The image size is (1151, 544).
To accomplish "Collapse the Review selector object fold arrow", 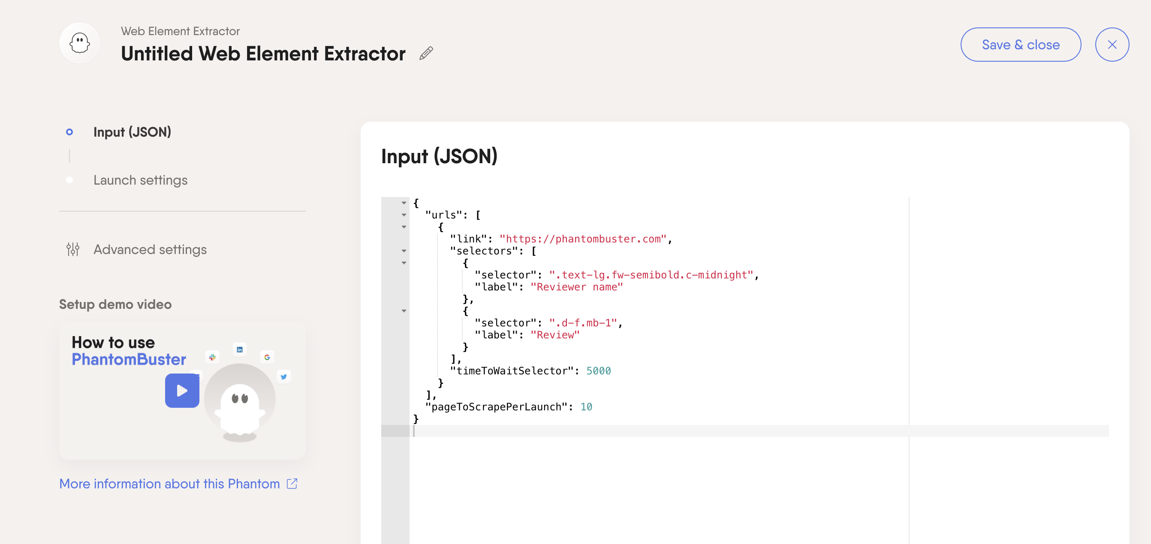I will click(x=404, y=311).
